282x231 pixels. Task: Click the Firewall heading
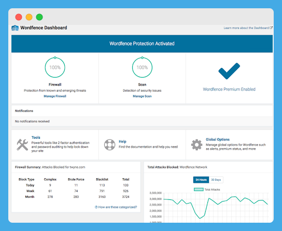pyautogui.click(x=55, y=84)
